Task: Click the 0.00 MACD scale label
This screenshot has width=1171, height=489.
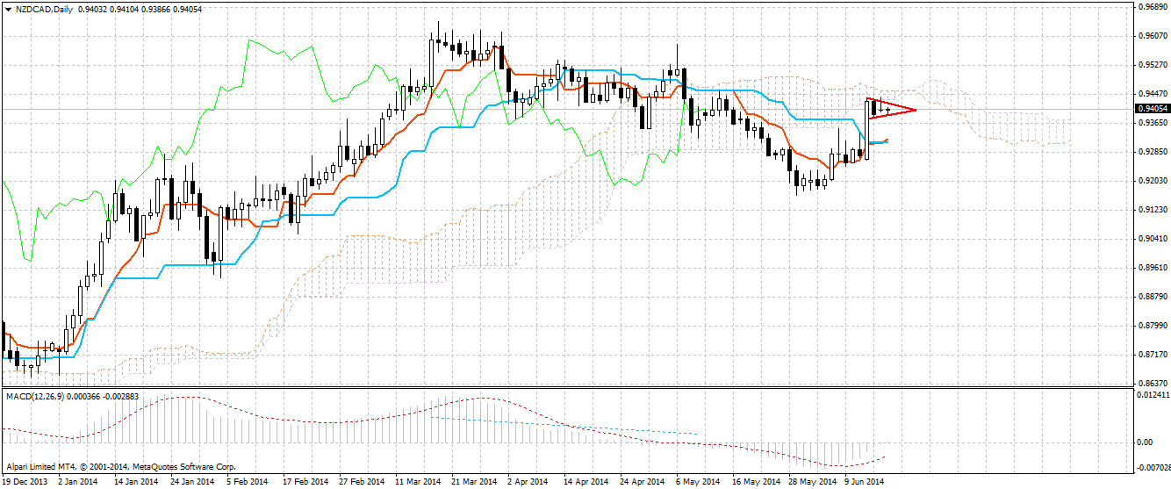Action: point(1145,442)
